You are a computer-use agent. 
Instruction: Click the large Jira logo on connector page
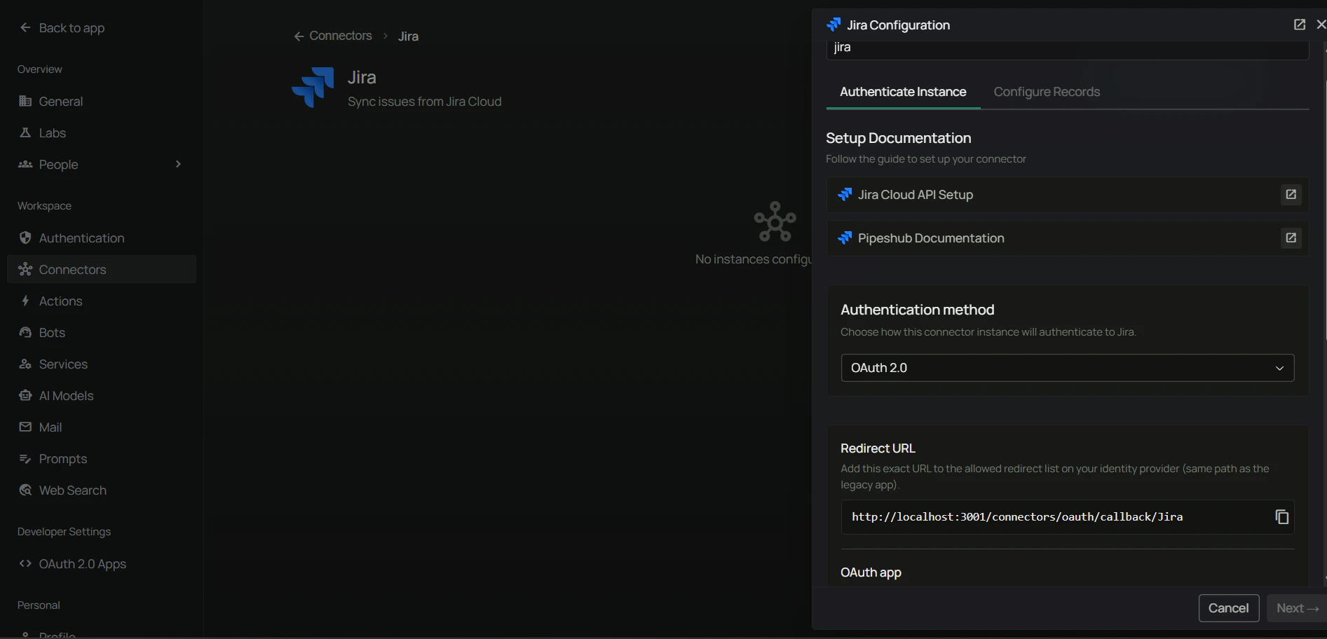[313, 87]
